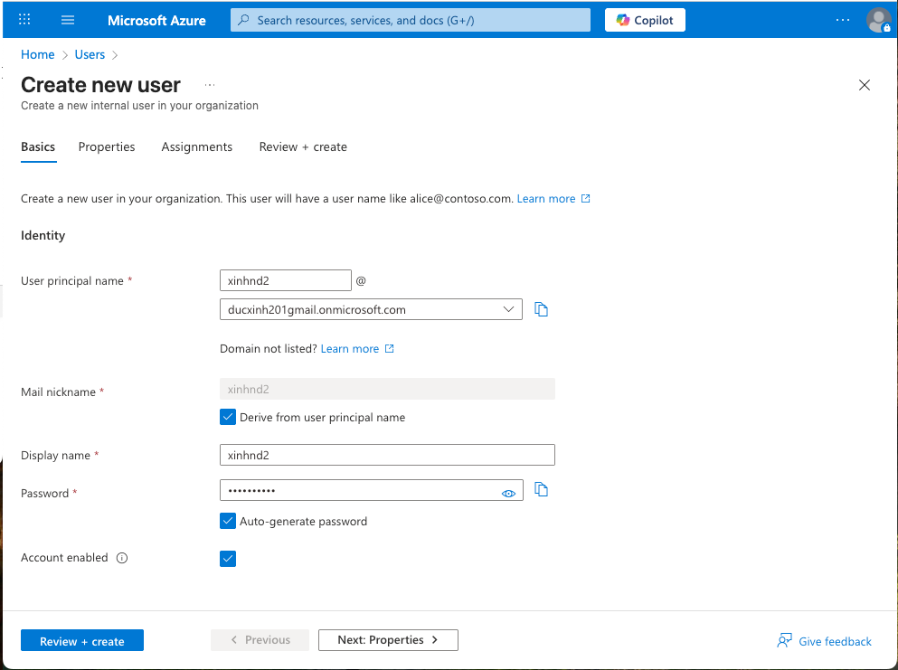Copy the domain name with the copy icon
Image resolution: width=898 pixels, height=670 pixels.
pyautogui.click(x=541, y=308)
